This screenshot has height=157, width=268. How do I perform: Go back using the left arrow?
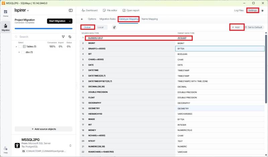[x=82, y=19]
